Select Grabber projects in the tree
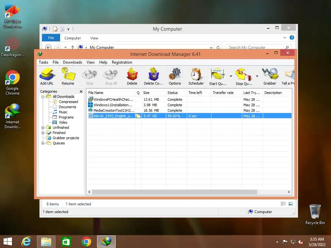The image size is (331, 248). (66, 138)
